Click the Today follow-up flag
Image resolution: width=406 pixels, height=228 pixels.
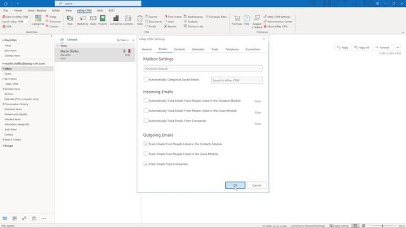(x=51, y=16)
